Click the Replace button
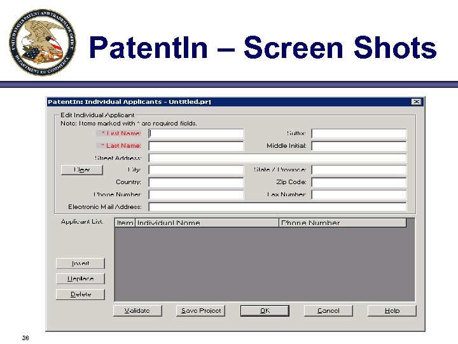The height and width of the screenshot is (344, 458). 80,279
